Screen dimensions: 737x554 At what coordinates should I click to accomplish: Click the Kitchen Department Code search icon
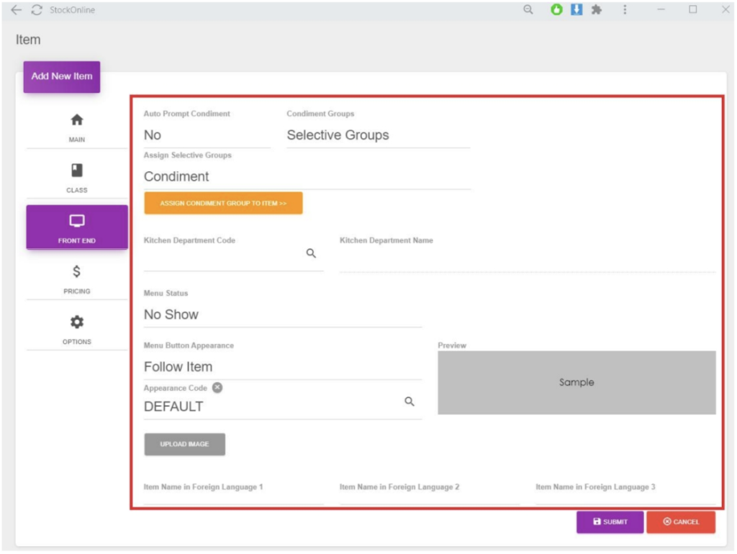pyautogui.click(x=311, y=253)
